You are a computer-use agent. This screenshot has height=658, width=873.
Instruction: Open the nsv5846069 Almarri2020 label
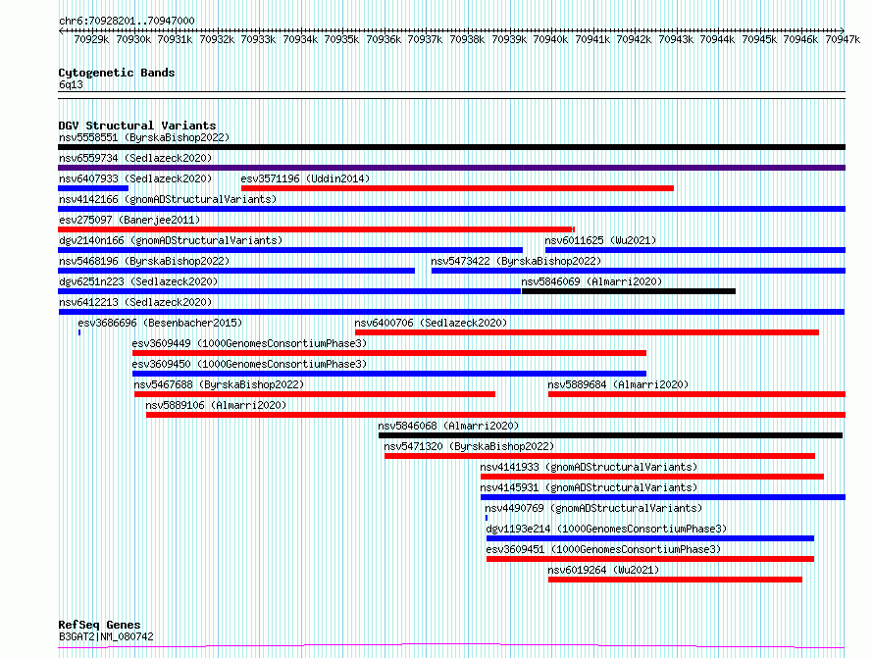pos(591,281)
